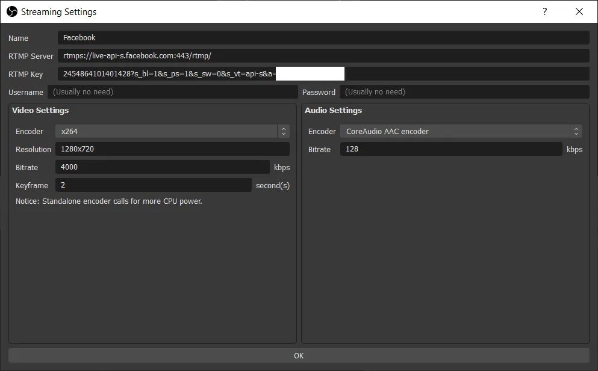Click the Video Settings group heading

[x=40, y=111]
